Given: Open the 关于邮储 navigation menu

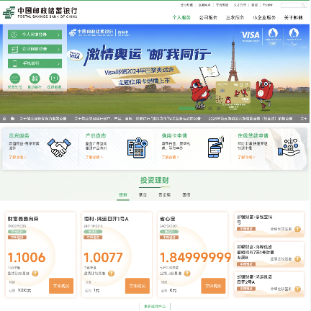Looking at the screenshot, I should (x=293, y=17).
